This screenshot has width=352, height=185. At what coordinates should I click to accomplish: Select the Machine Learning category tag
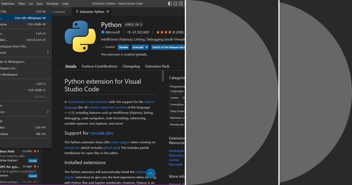pos(177,118)
